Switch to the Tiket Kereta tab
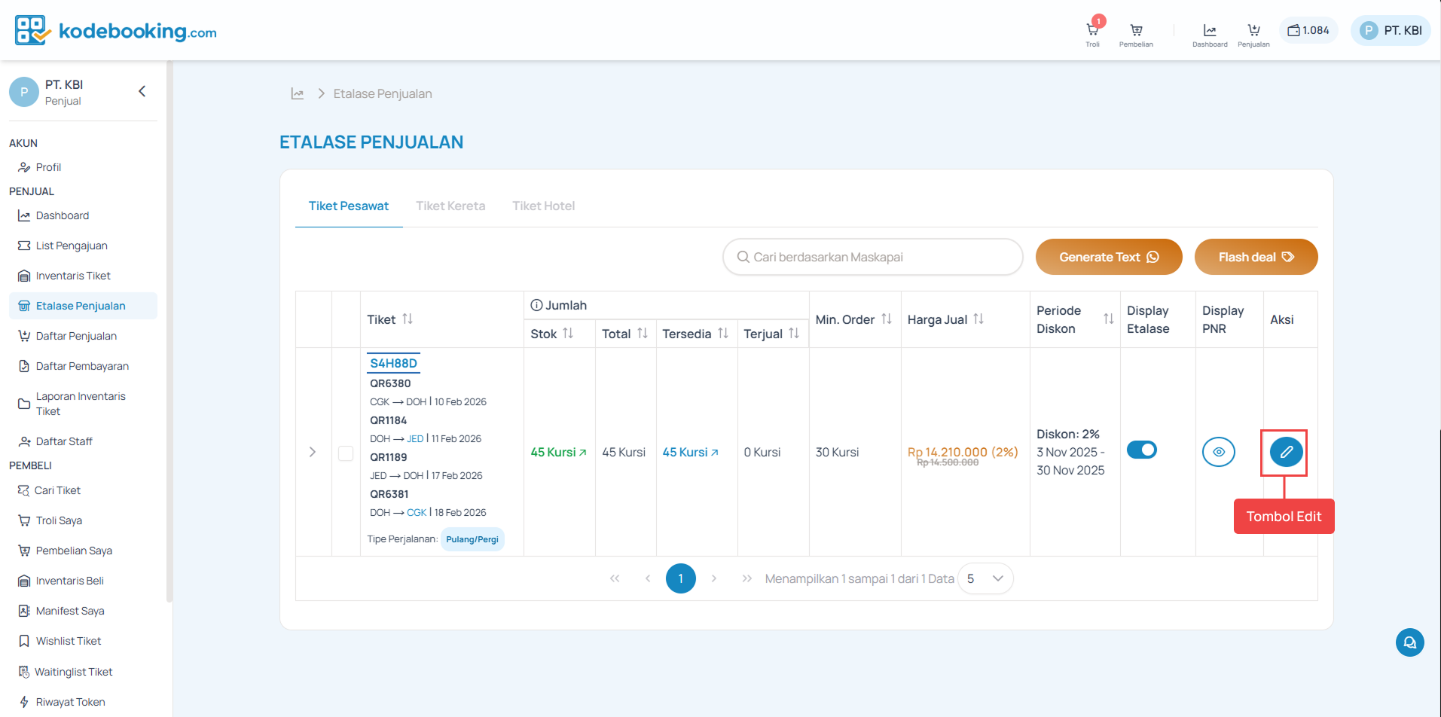The height and width of the screenshot is (717, 1441). click(x=450, y=206)
